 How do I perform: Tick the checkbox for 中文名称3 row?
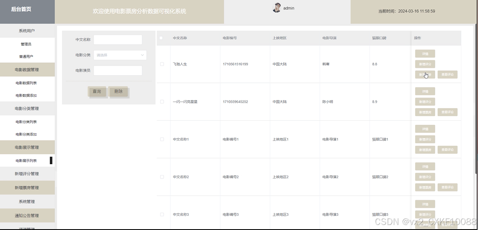coord(162,214)
